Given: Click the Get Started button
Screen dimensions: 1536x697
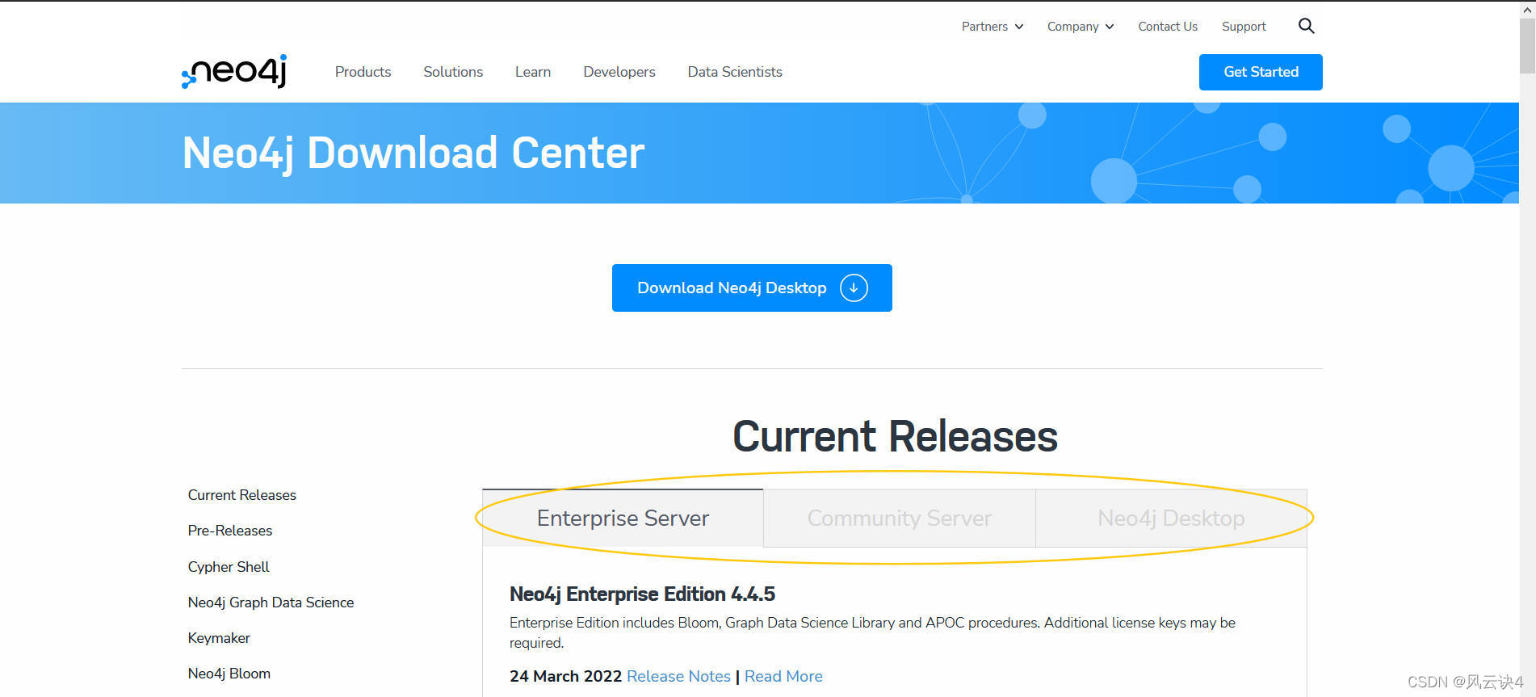Looking at the screenshot, I should (x=1261, y=72).
